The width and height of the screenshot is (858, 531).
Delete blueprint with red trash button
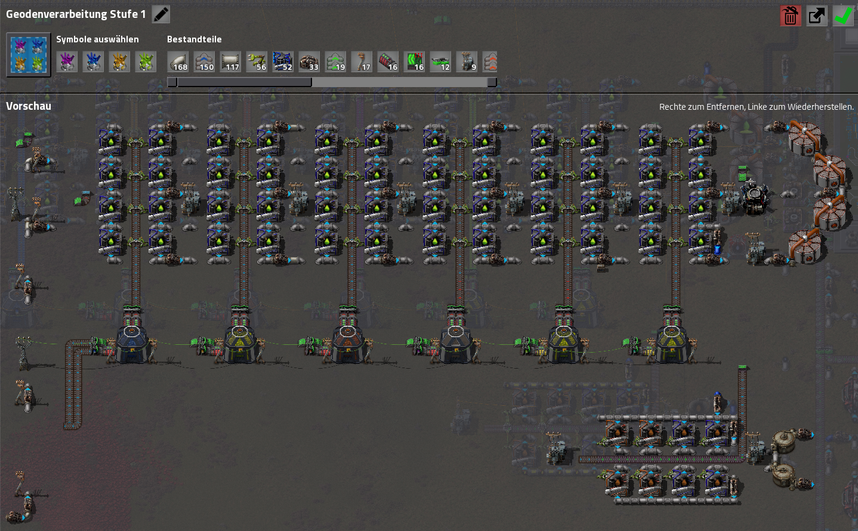click(x=791, y=16)
